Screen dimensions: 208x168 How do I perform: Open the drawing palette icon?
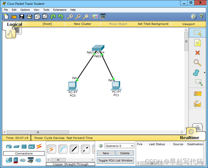95,17
